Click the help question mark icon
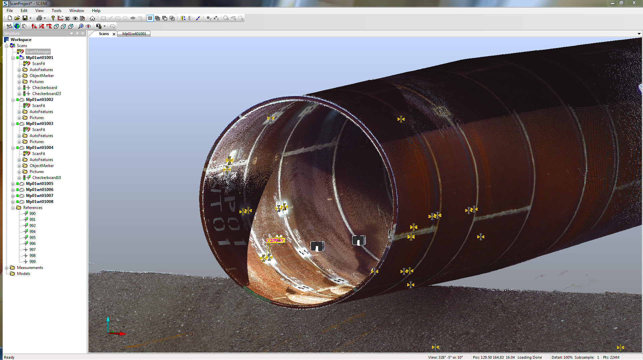This screenshot has height=360, width=643. point(53,18)
